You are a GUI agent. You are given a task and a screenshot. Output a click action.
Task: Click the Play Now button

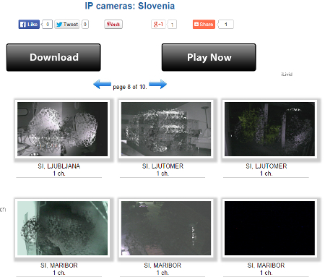coord(209,57)
